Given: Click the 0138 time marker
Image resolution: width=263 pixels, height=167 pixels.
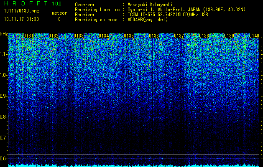Looking at the screenshot, I should pyautogui.click(x=204, y=36).
